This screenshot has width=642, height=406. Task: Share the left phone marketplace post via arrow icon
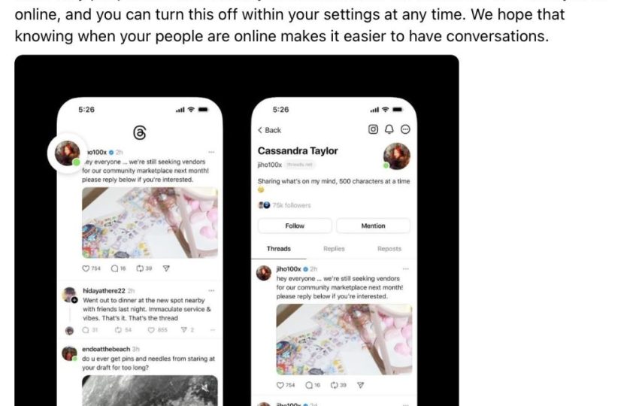click(166, 268)
